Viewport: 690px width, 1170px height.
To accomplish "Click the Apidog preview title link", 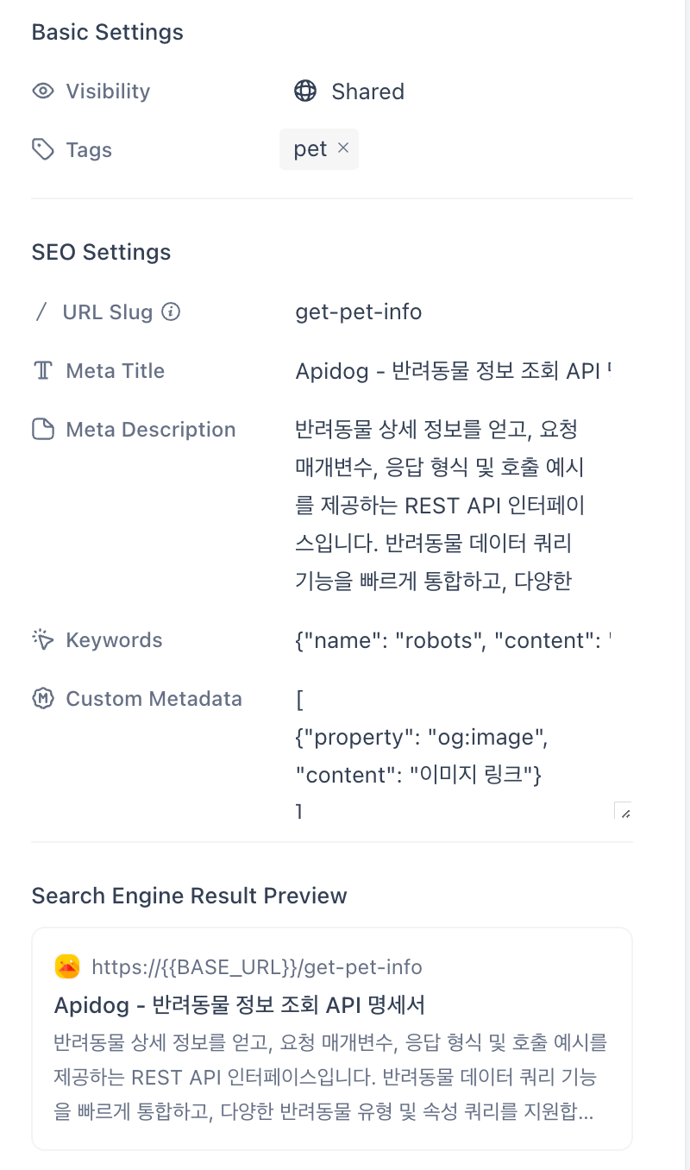I will [x=240, y=1005].
